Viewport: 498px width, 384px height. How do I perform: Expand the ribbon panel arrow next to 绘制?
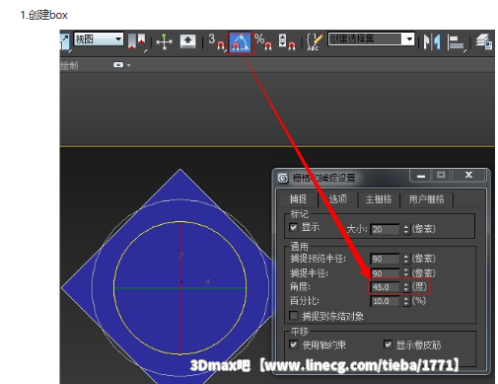(x=122, y=65)
